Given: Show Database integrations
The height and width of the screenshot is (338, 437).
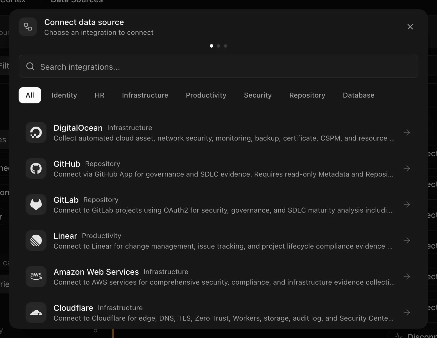Looking at the screenshot, I should (x=359, y=95).
